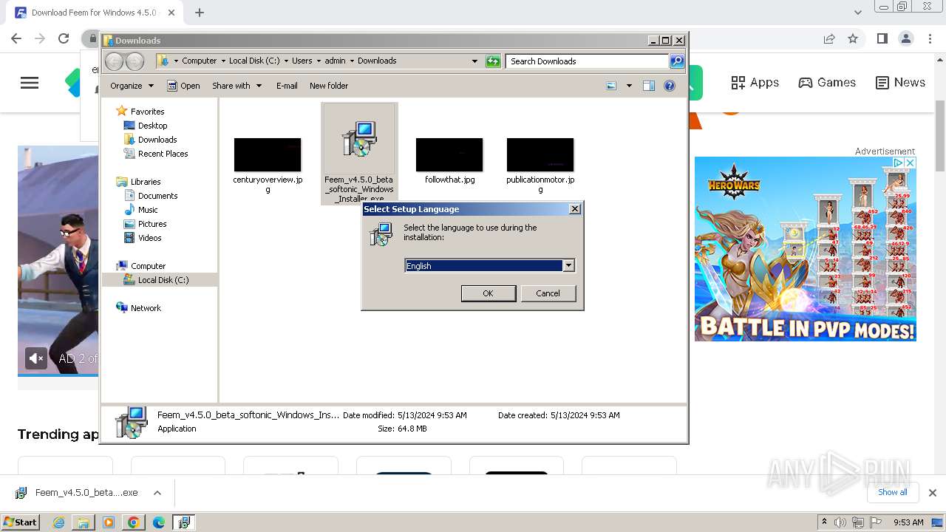Change view with the views icon

[611, 86]
